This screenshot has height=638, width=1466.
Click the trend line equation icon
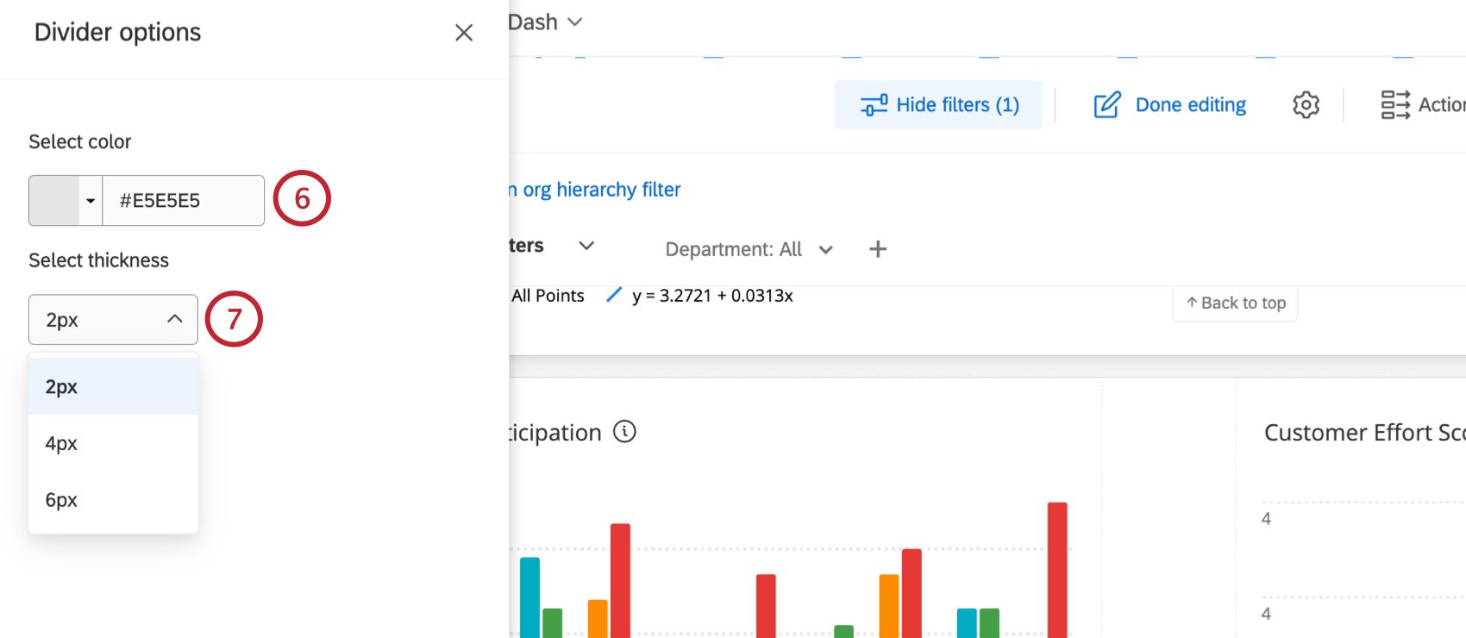tap(614, 295)
